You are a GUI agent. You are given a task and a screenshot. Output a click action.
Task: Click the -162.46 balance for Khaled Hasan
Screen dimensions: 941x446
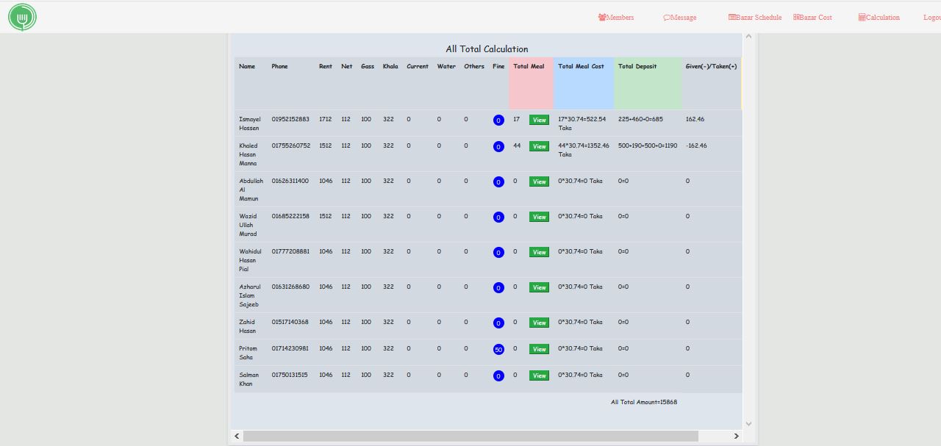click(x=696, y=145)
